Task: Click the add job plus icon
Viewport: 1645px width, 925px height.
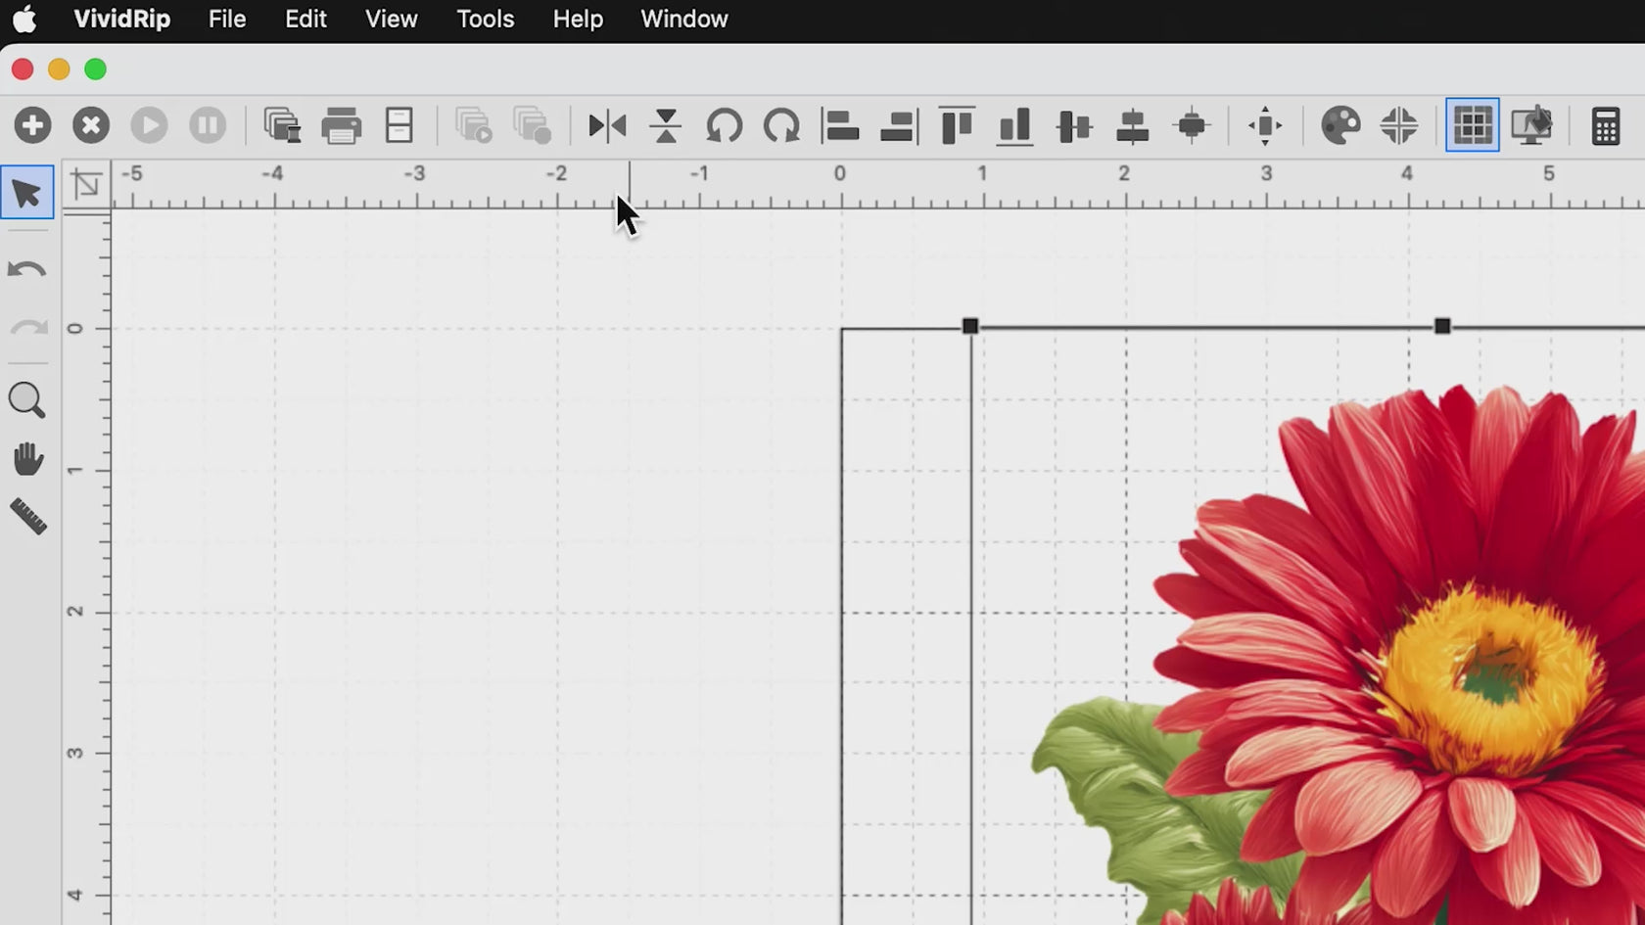Action: 32,125
